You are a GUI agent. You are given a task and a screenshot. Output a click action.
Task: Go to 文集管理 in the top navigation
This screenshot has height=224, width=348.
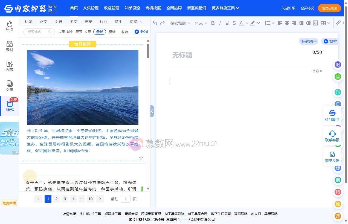coord(91,8)
